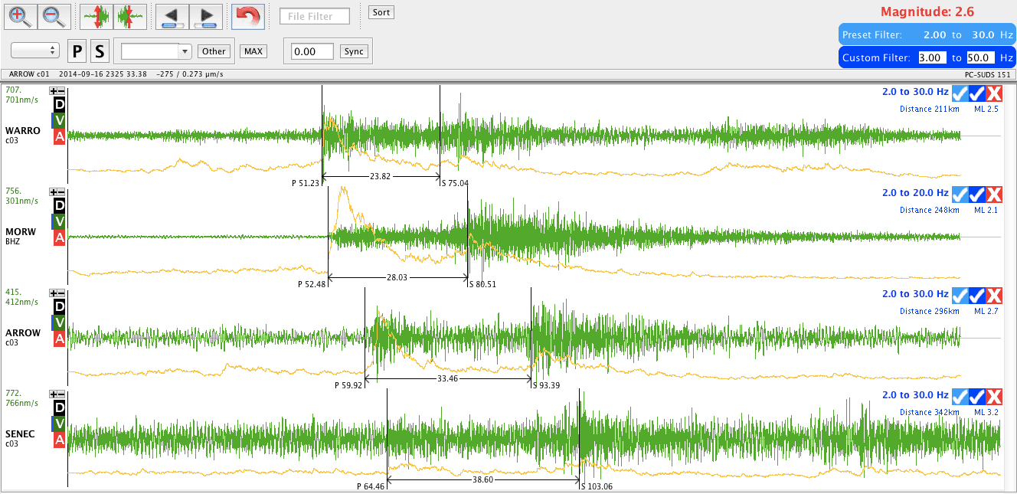Click the minus gain button on SENEC trace
Viewport: 1017px width, 494px height.
click(61, 394)
